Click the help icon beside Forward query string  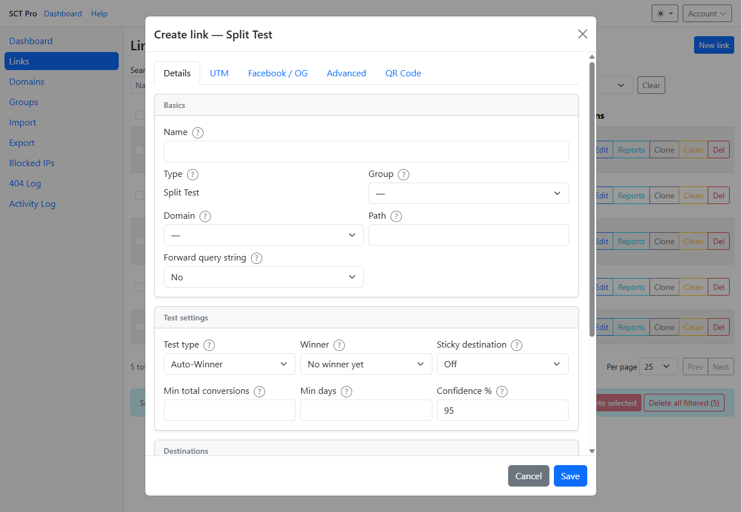(x=257, y=258)
